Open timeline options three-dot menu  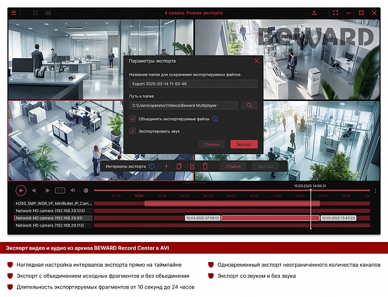[375, 191]
